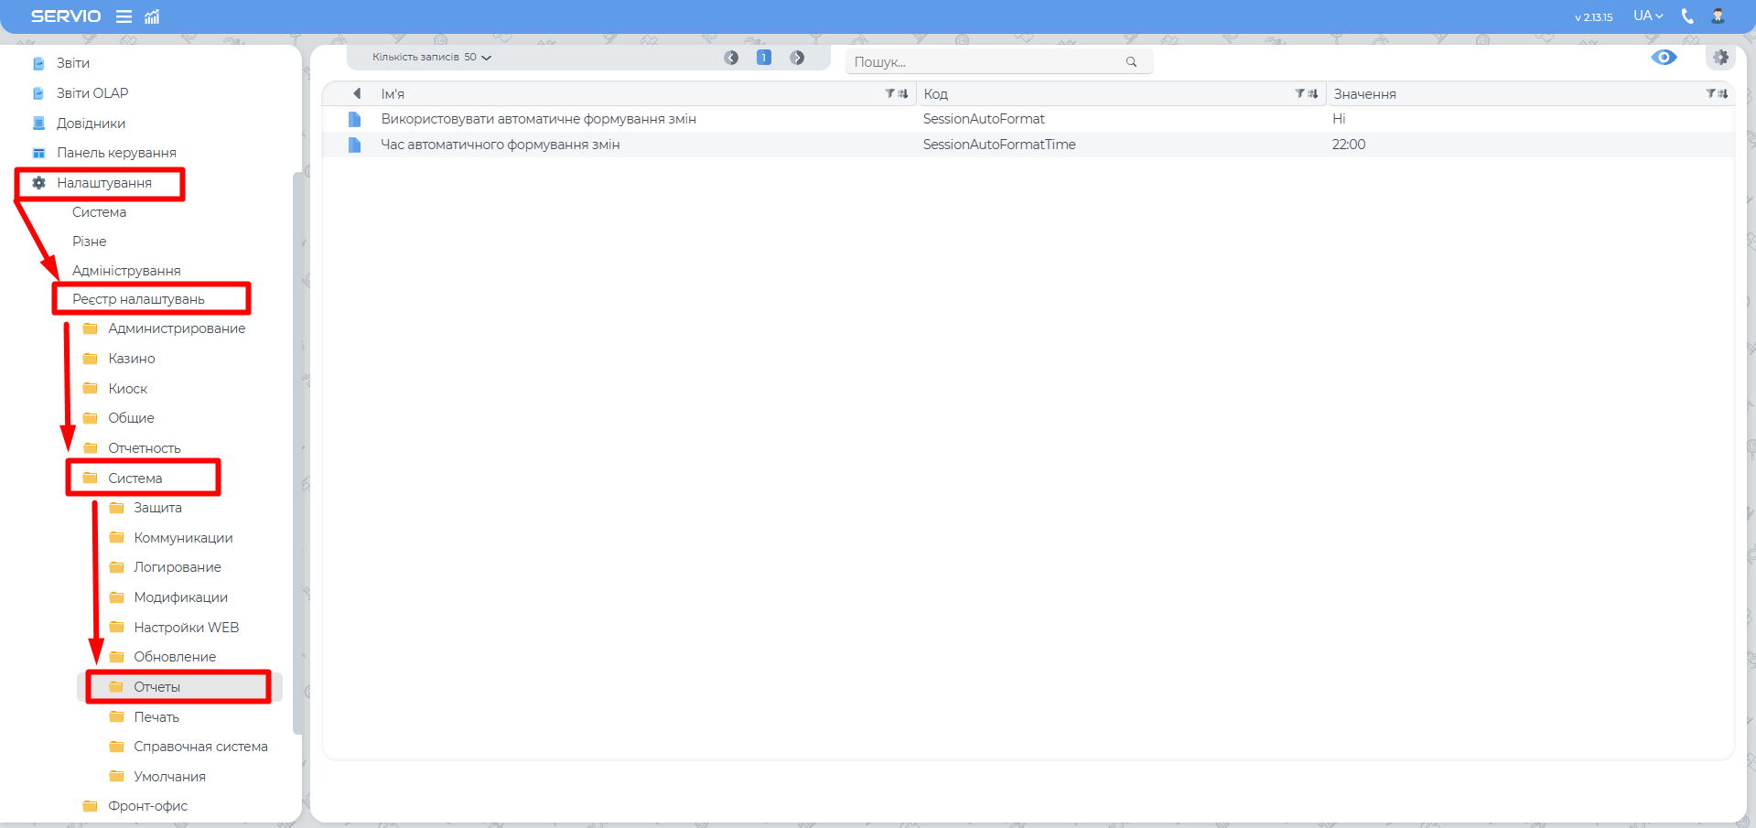Viewport: 1756px width, 828px height.
Task: Open Звіти OLAP in the sidebar
Action: (92, 93)
